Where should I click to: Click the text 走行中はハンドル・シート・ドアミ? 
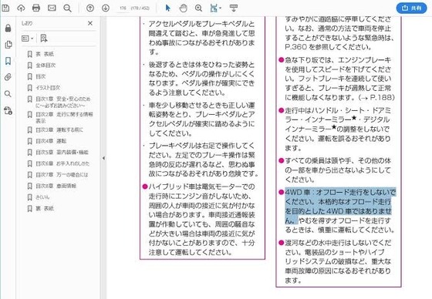(x=338, y=110)
